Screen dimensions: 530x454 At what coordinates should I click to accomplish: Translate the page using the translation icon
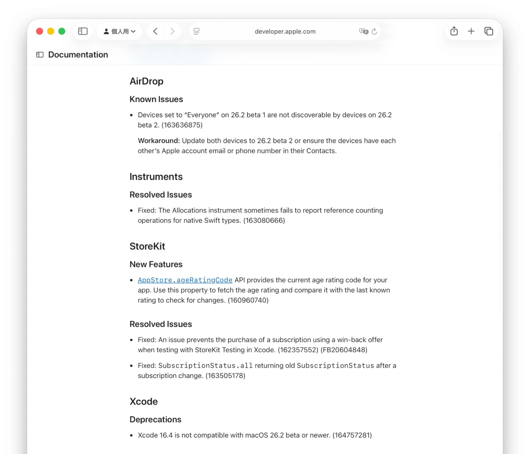[363, 31]
